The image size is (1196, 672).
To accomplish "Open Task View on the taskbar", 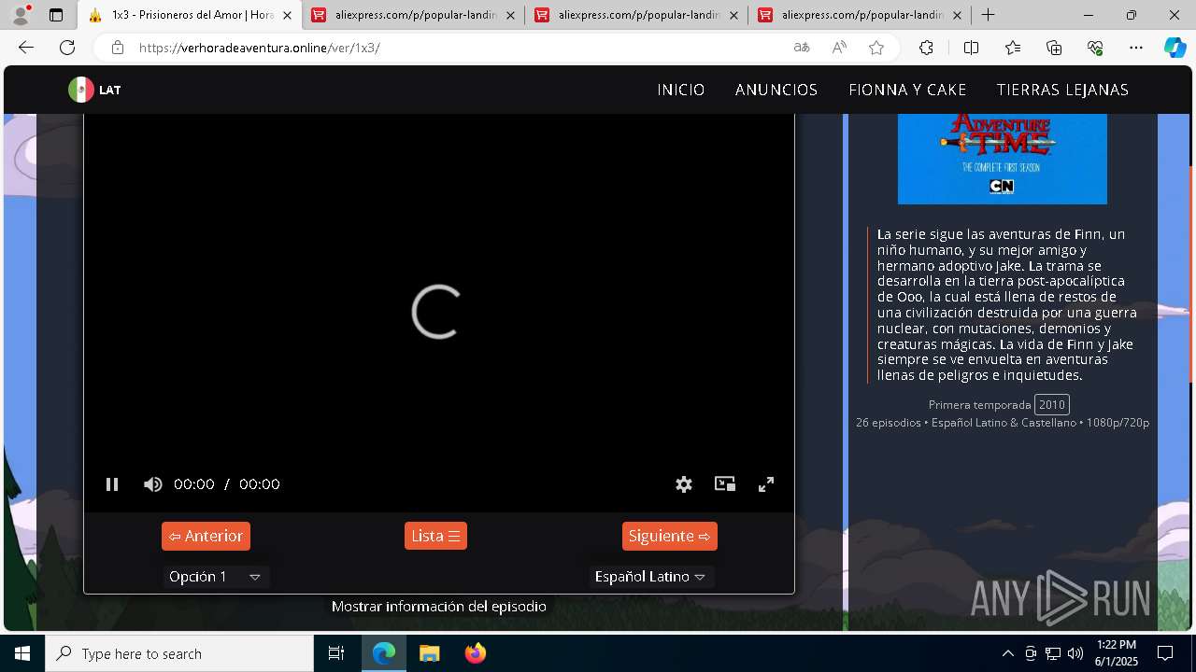I will [x=336, y=653].
